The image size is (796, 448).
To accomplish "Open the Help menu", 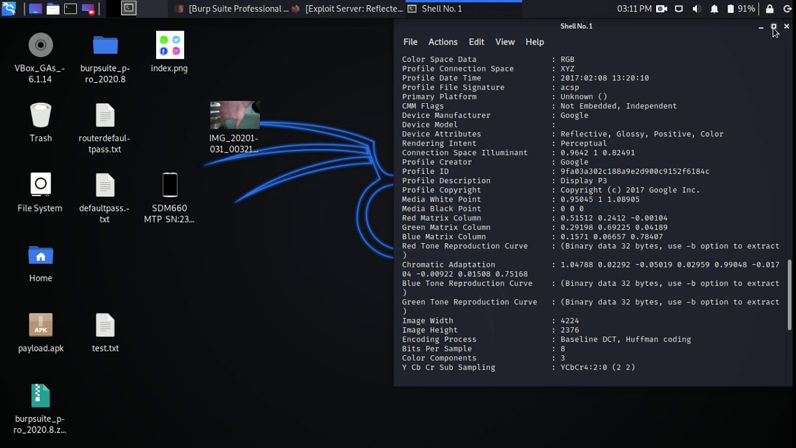I will pos(535,42).
